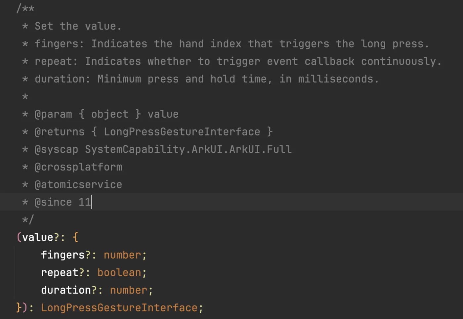
Task: Click SystemCapability.ArkUI.ArkUI.Full text
Action: (188, 149)
